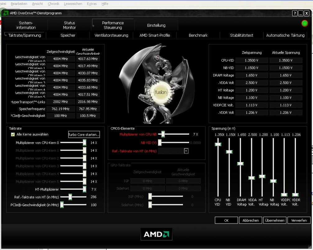Open the Ventilatorsteuerung sub-tab
Viewport: 313px width, 250px height.
111,35
